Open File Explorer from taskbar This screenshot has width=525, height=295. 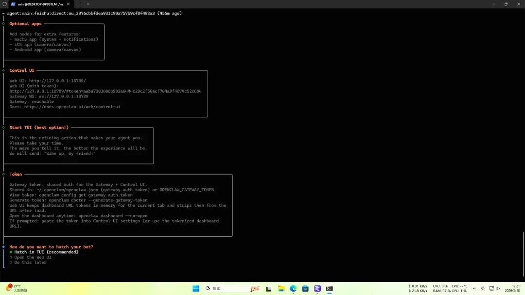[281, 289]
